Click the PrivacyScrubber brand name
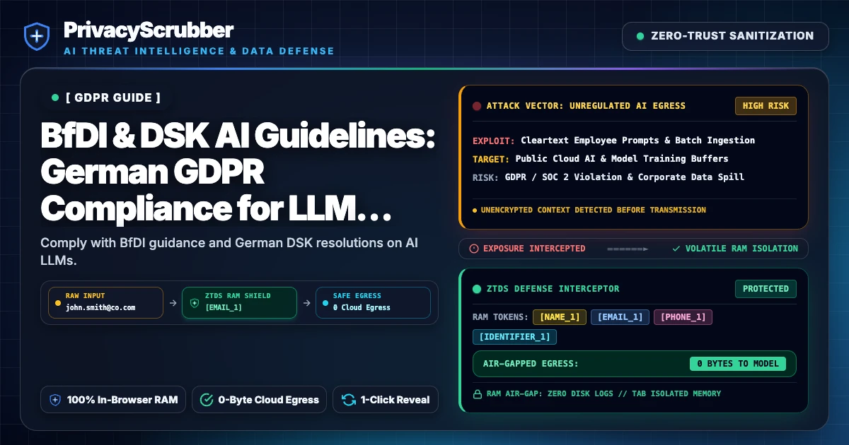The width and height of the screenshot is (849, 445). click(148, 30)
